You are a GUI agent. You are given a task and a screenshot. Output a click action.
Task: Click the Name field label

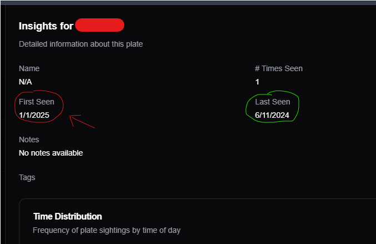click(29, 68)
